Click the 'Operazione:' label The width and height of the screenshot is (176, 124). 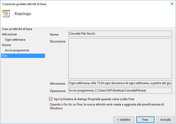click(x=58, y=91)
